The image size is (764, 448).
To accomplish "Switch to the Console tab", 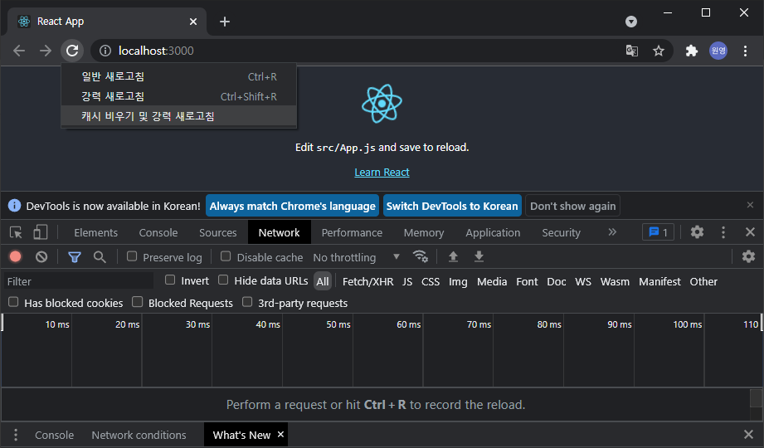I will (158, 232).
